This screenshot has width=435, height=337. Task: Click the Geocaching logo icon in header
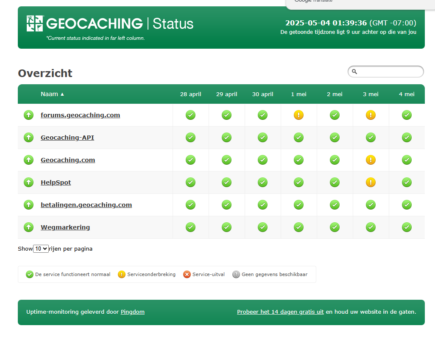[35, 23]
